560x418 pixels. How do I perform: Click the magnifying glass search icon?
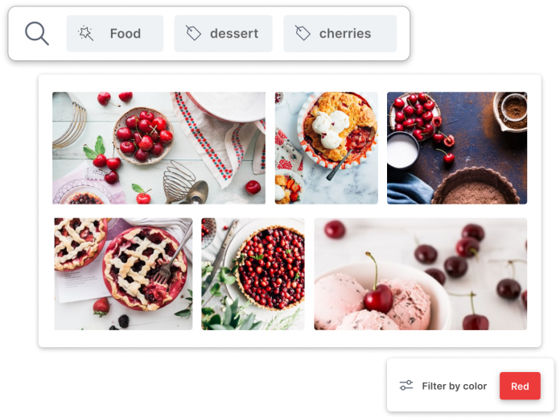point(37,33)
